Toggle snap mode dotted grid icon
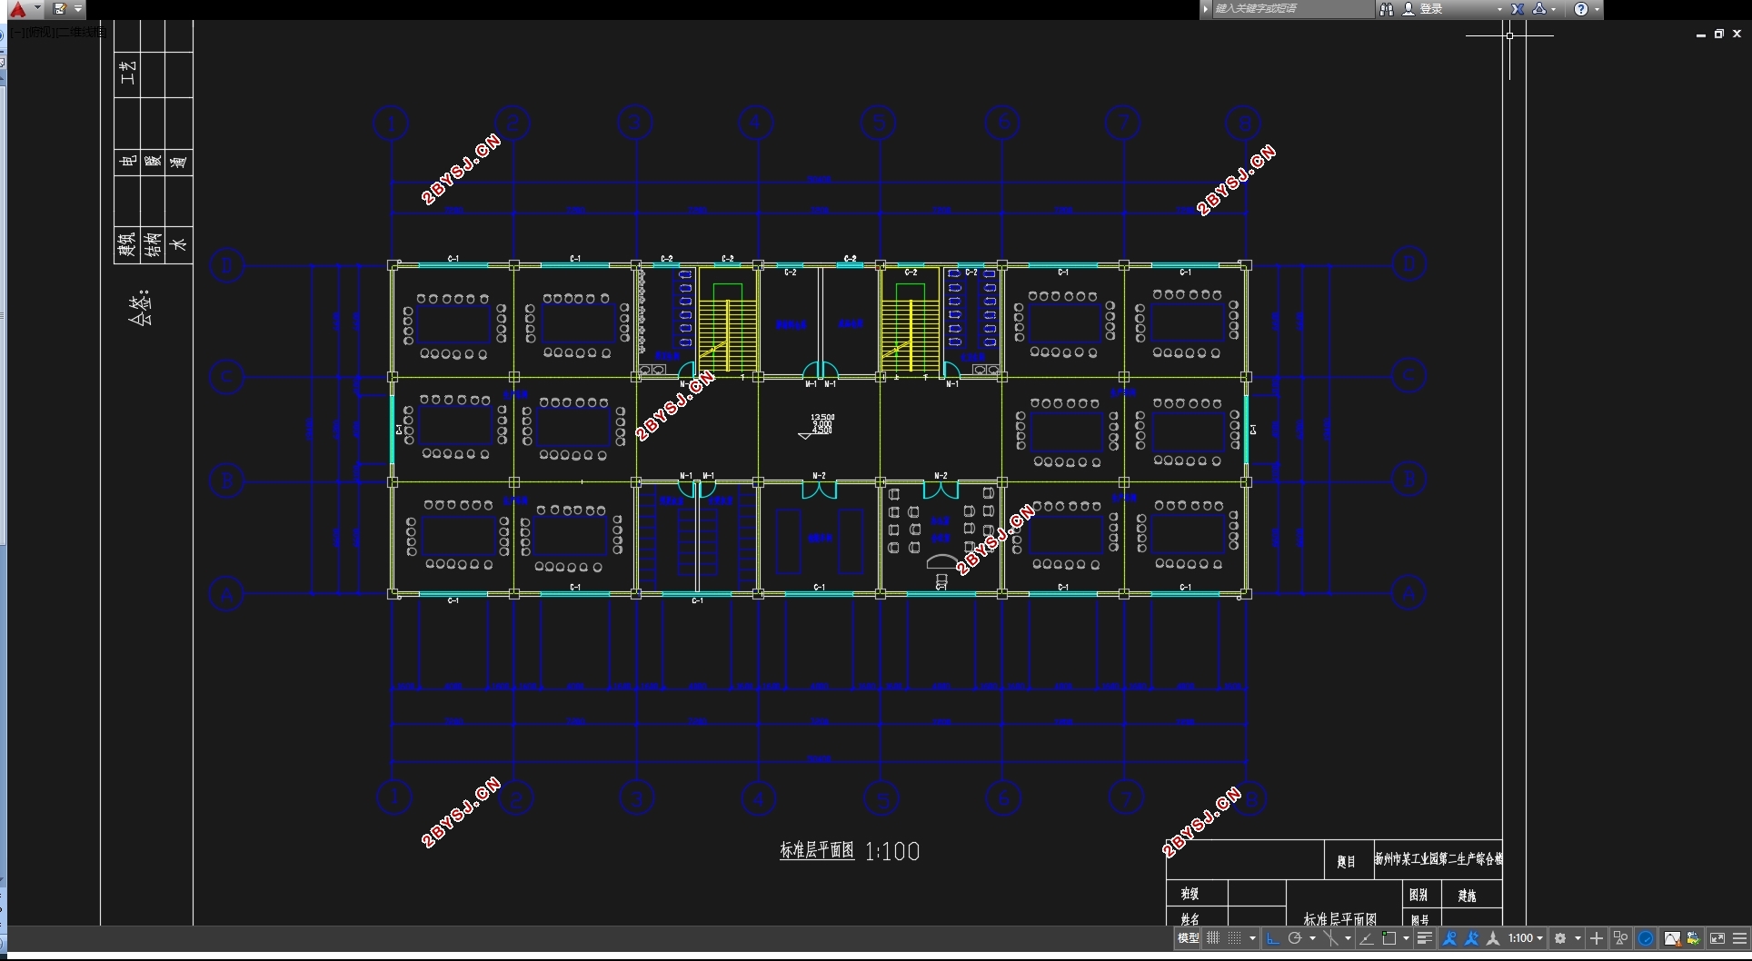Viewport: 1752px width, 961px height. 1234,938
